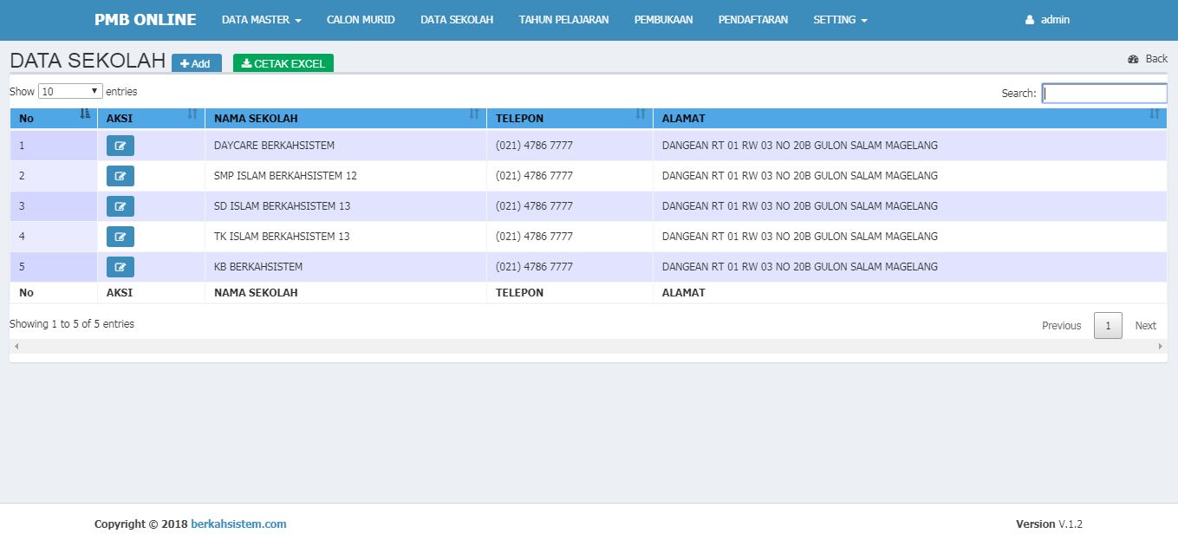This screenshot has width=1178, height=540.
Task: Open the TAHUN PELAJARAN menu item
Action: 563,20
